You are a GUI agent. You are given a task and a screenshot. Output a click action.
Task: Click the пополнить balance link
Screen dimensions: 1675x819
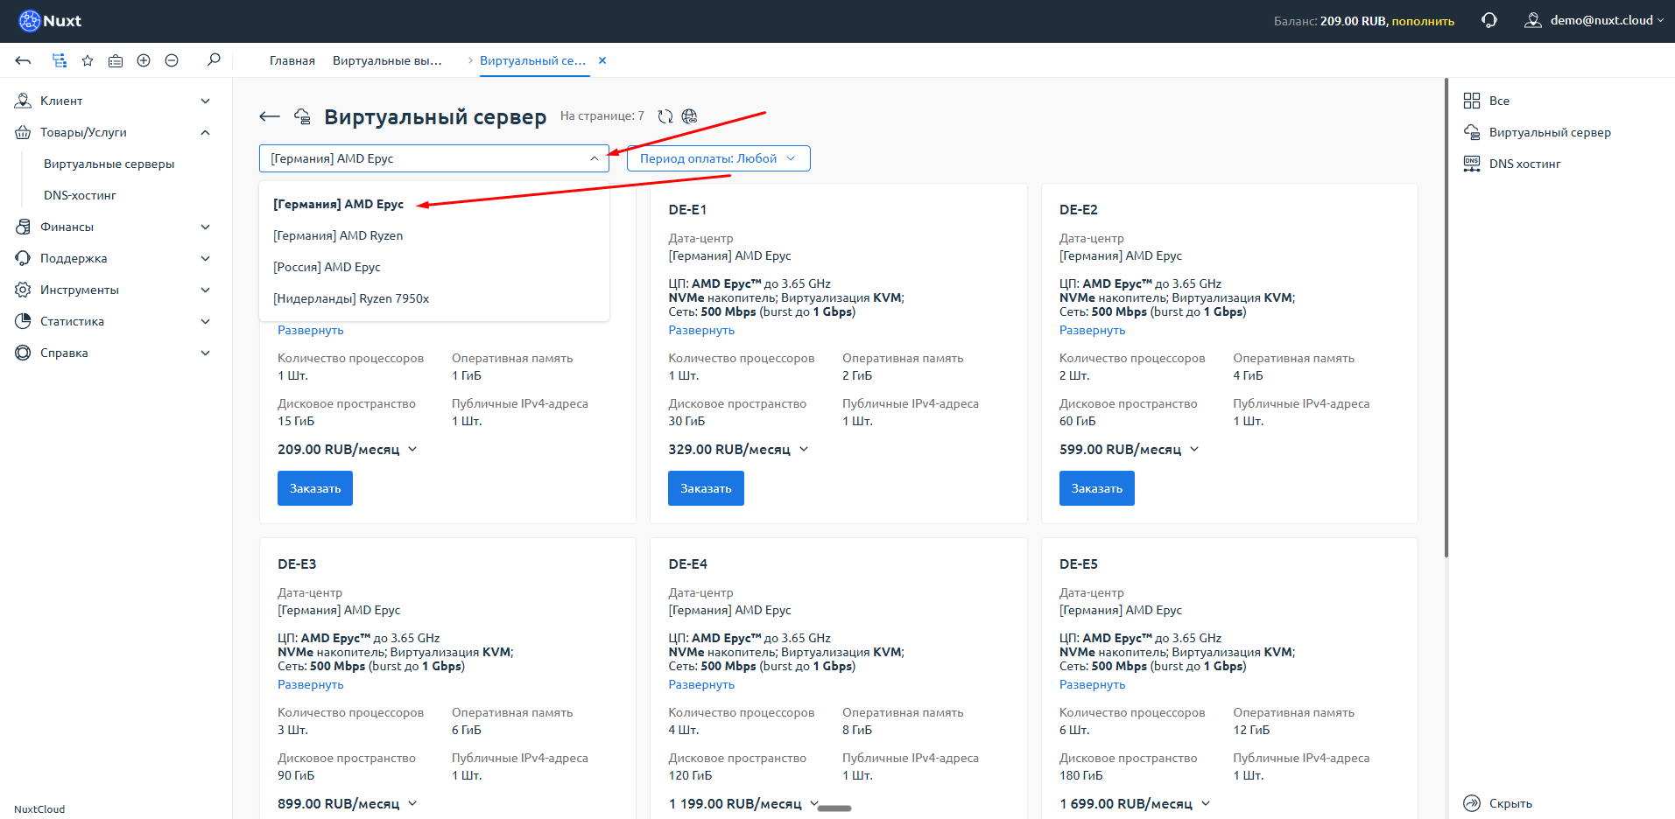coord(1423,21)
